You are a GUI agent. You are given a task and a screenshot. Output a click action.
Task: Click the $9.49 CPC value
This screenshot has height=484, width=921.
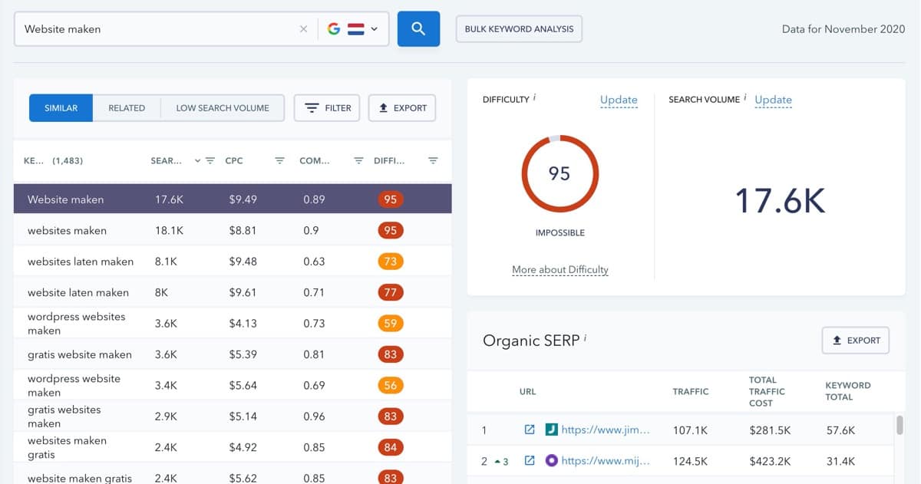[243, 199]
